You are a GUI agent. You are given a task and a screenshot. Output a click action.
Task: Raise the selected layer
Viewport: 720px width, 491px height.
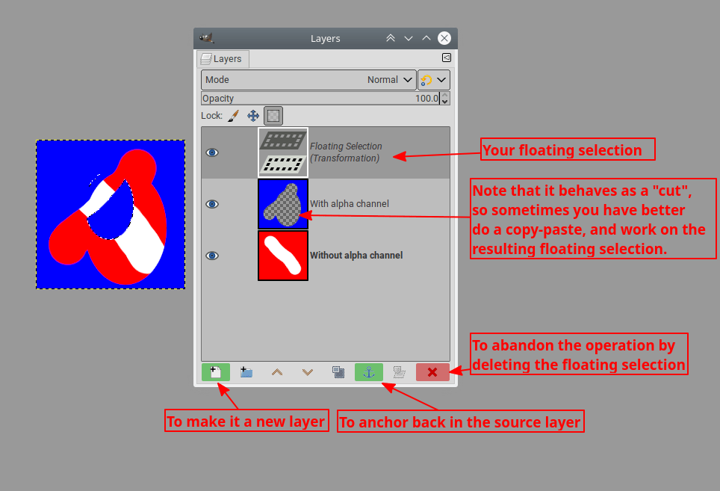coord(276,371)
